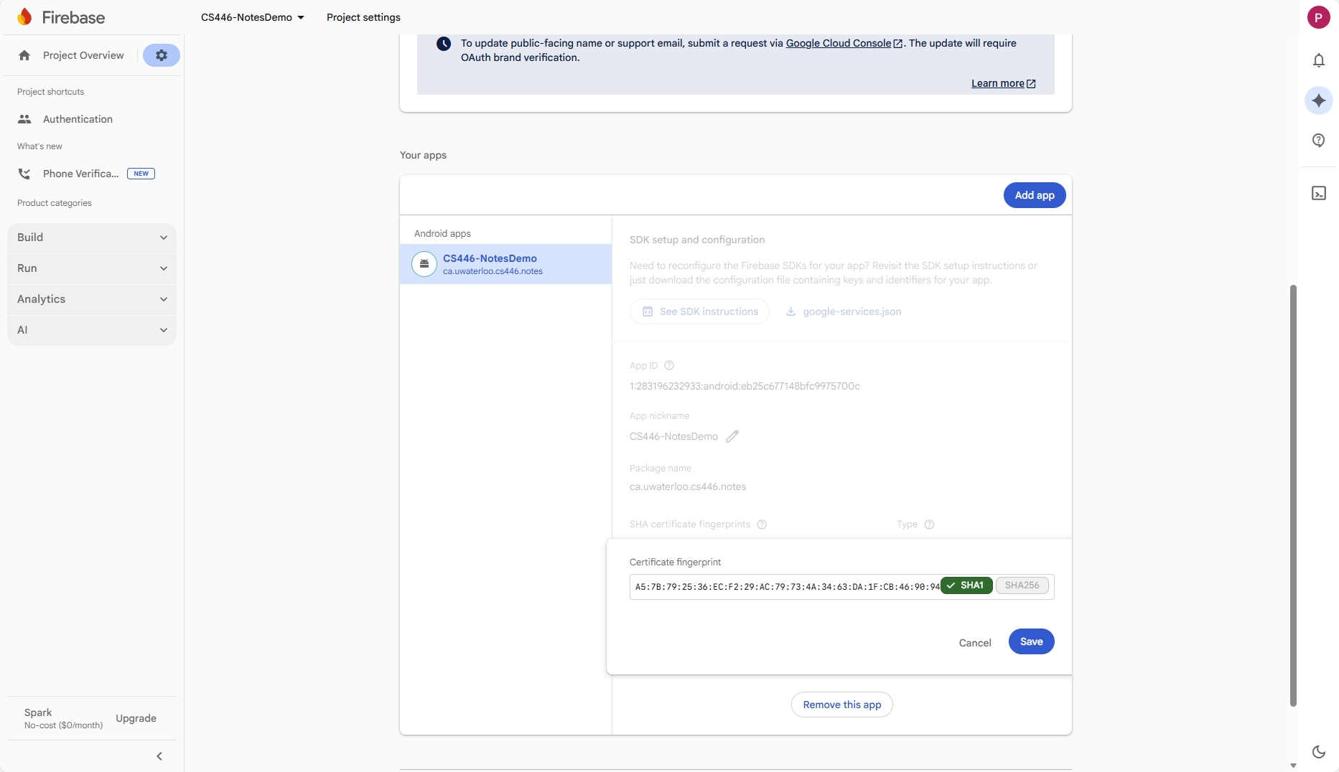1339x772 pixels.
Task: Click the certificate fingerprint input field
Action: tap(786, 587)
